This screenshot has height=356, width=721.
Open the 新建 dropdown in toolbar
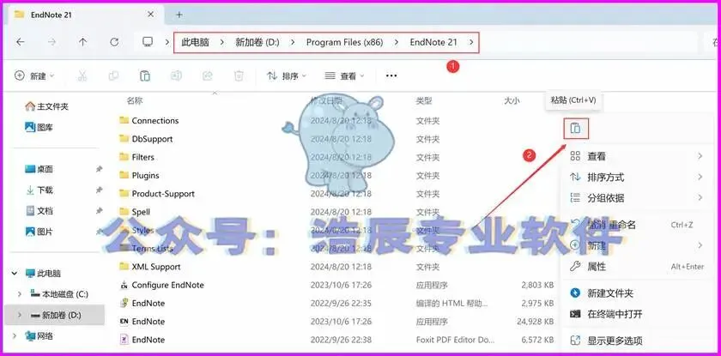[35, 75]
